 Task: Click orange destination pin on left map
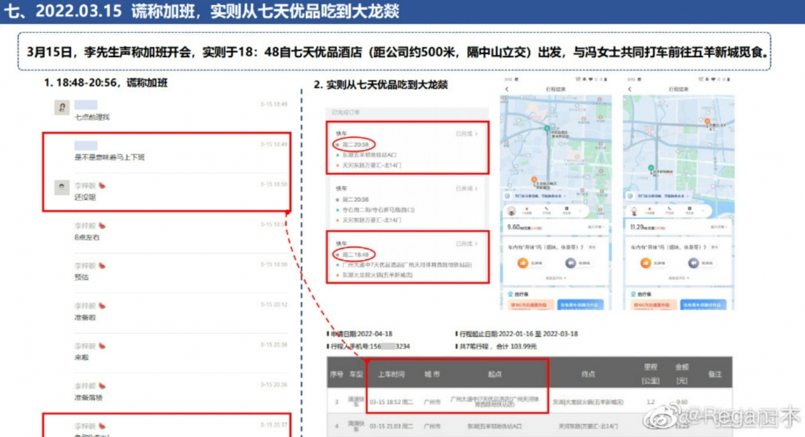pyautogui.click(x=534, y=180)
